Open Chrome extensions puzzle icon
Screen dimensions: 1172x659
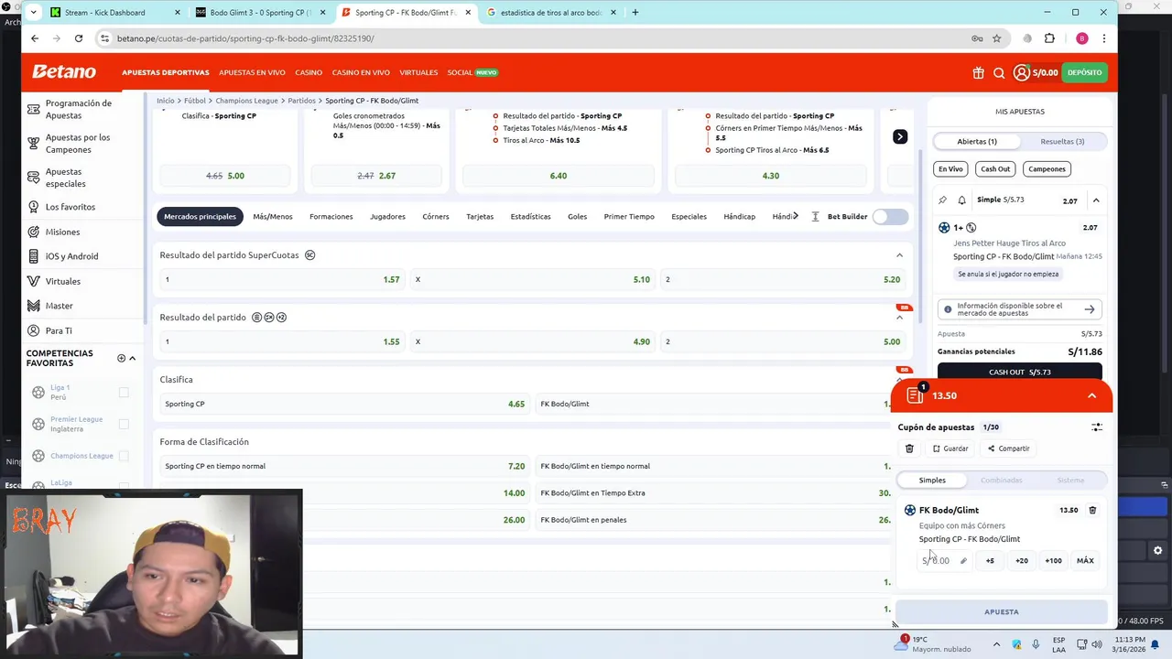[1049, 38]
